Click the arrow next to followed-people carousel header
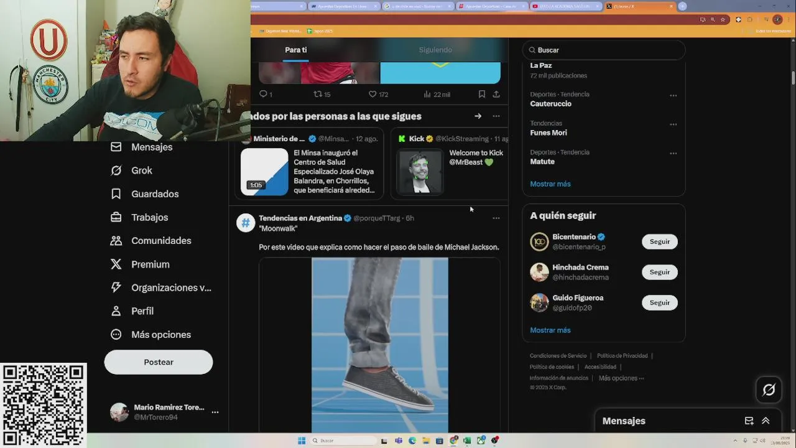 478,116
